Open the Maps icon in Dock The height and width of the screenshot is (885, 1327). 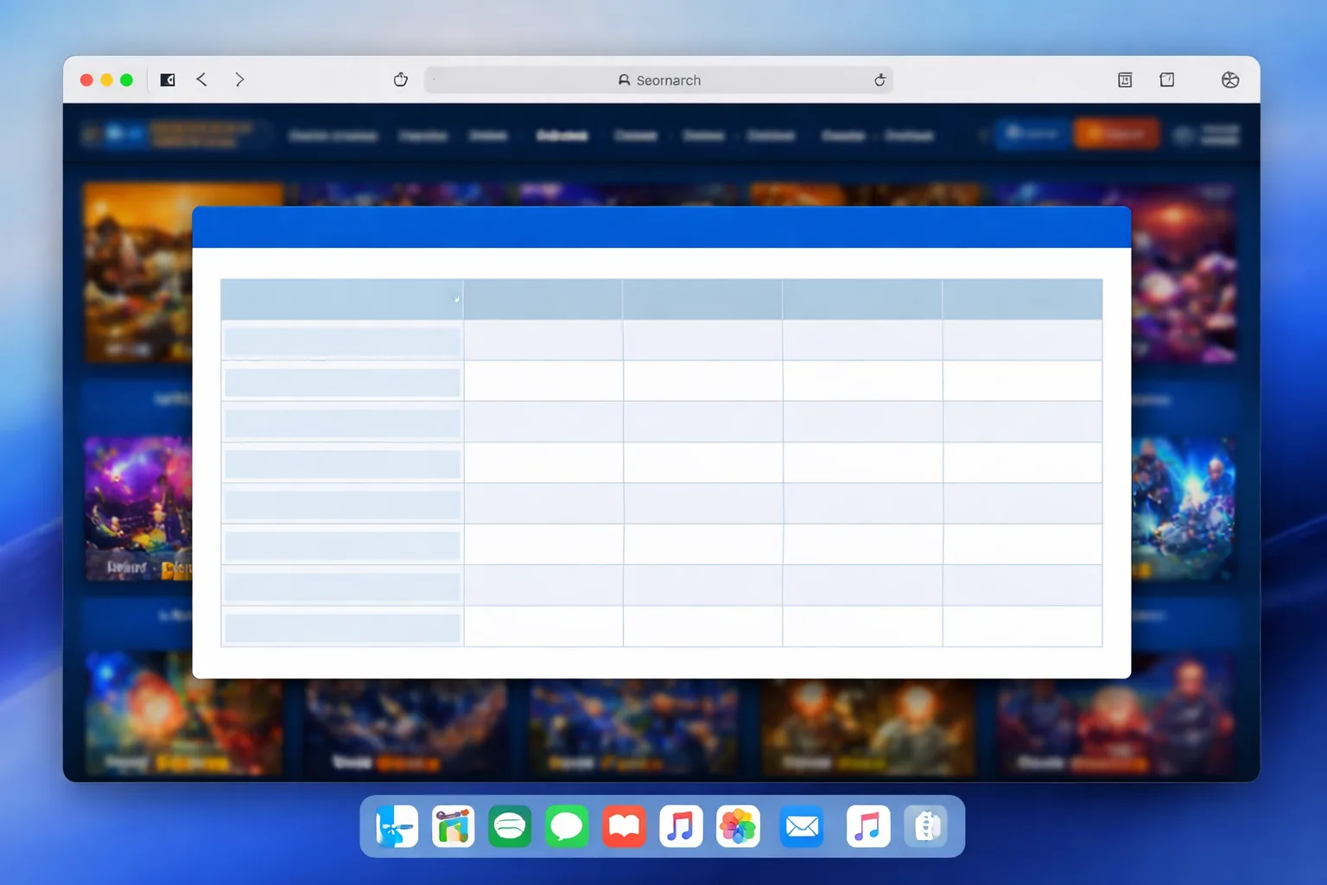454,826
